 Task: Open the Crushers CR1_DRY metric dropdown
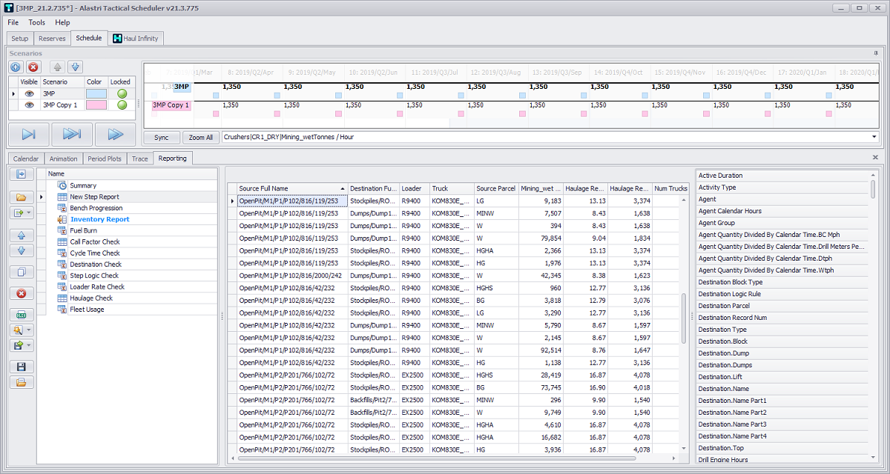click(x=874, y=137)
